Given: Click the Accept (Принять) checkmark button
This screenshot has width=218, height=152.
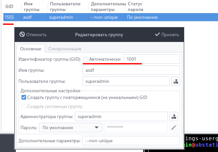Looking at the screenshot, I should click(167, 35).
